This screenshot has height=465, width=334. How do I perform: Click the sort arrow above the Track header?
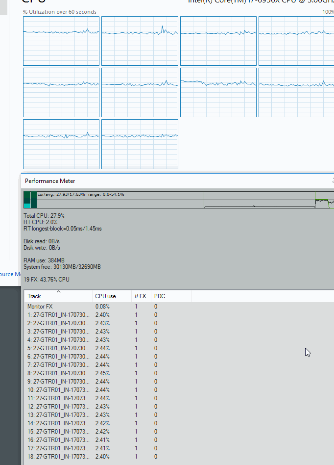pyautogui.click(x=58, y=291)
